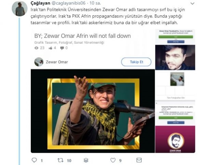Open the man's selfie photo thumbnail
This screenshot has height=165, width=205.
[x=175, y=58]
